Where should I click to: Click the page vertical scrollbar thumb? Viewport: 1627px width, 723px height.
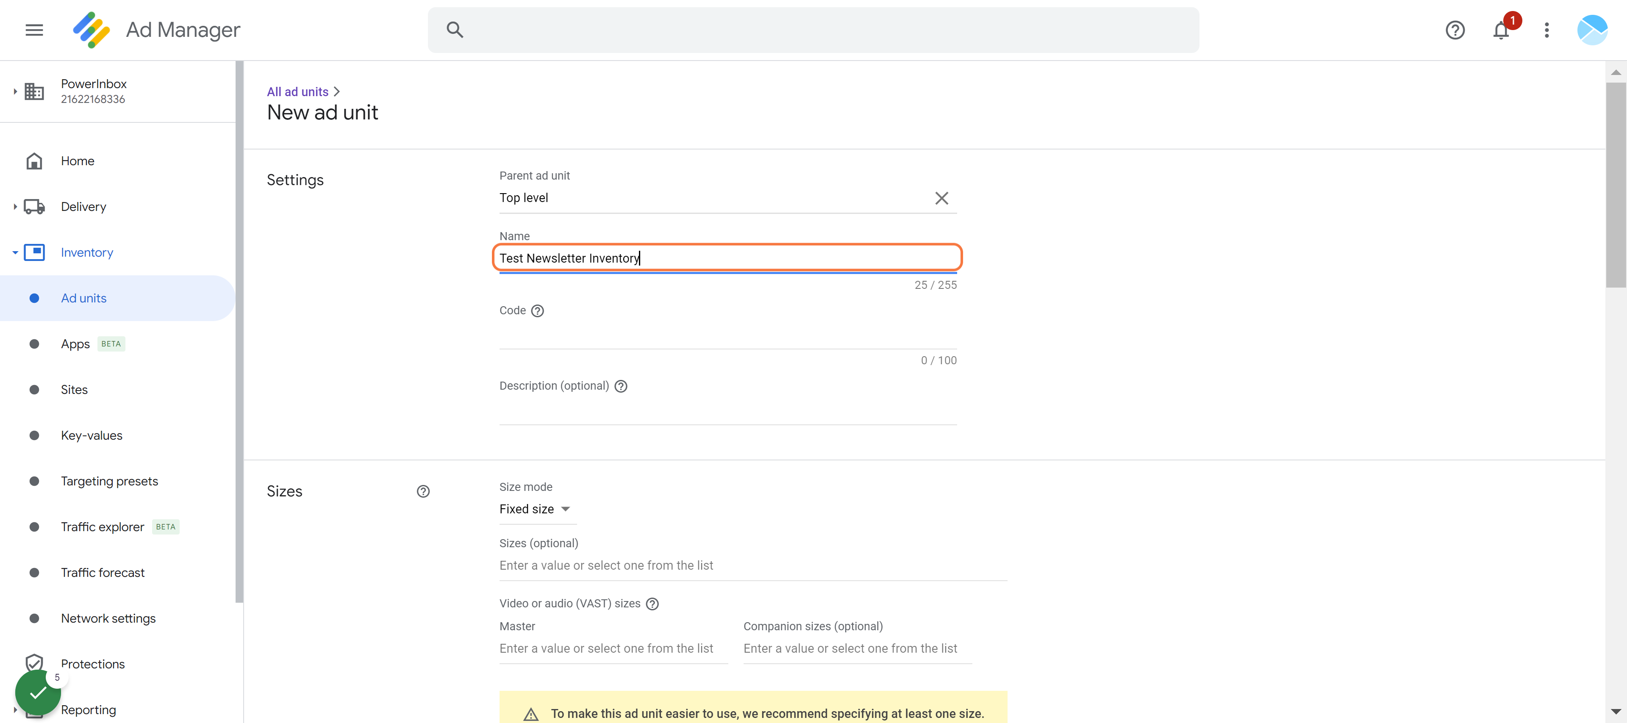click(x=1616, y=184)
